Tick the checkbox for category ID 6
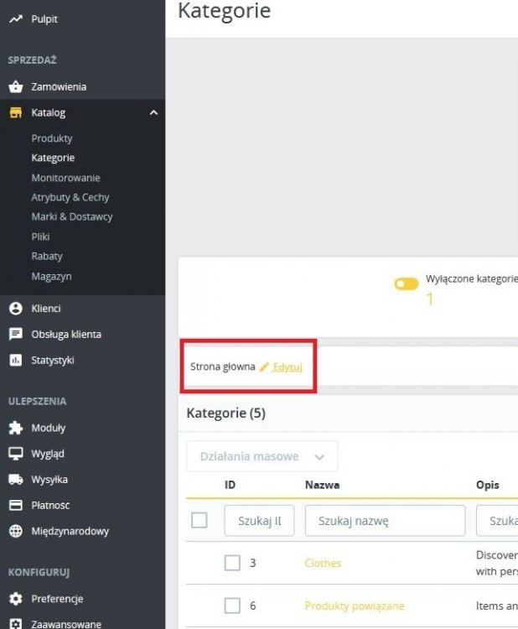Screen dimensions: 518x629 (x=232, y=606)
